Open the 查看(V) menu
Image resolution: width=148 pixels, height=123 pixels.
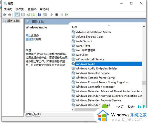[32, 9]
